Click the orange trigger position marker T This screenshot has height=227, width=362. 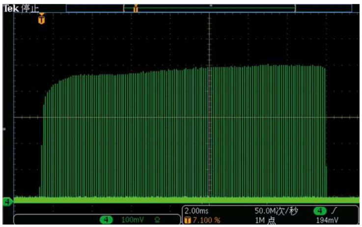point(42,19)
